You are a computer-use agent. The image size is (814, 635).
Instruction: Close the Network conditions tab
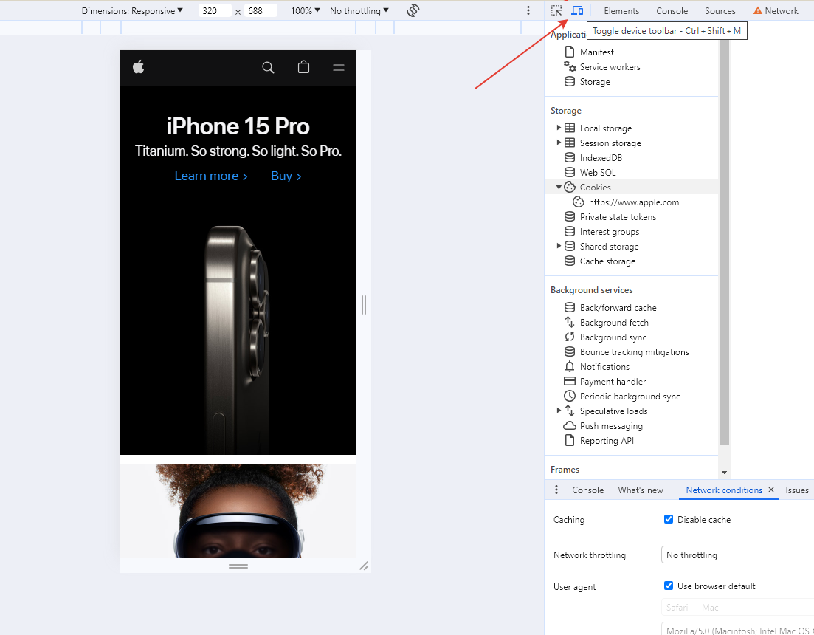(771, 490)
